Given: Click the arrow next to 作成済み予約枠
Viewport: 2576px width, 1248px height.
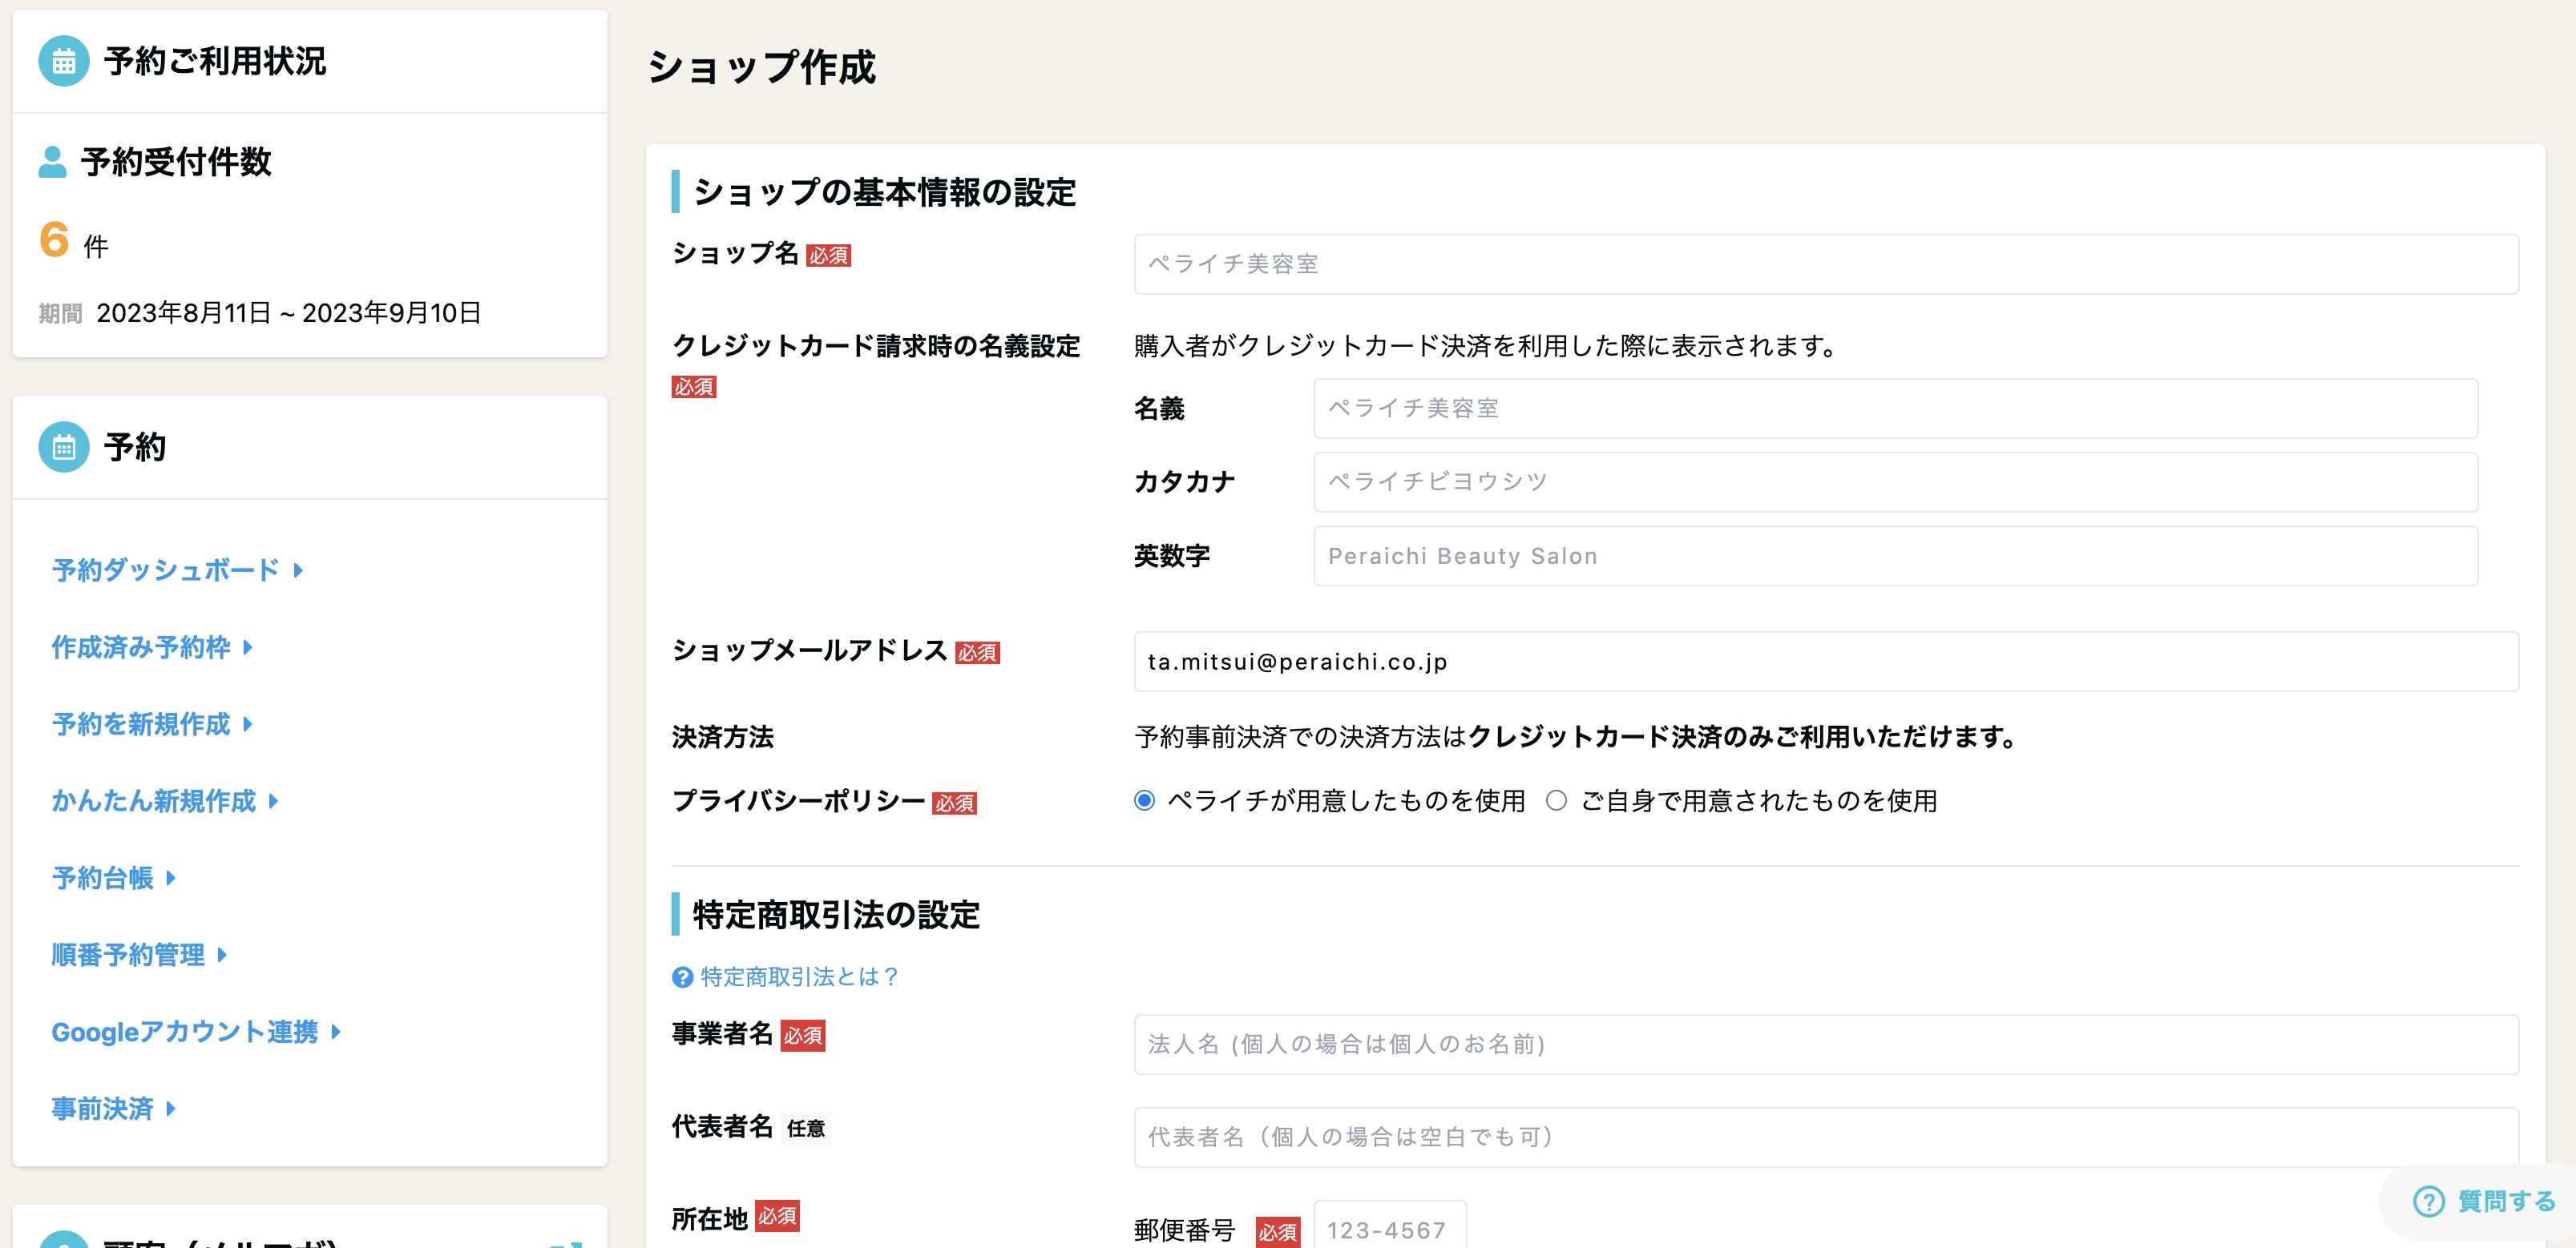Looking at the screenshot, I should pyautogui.click(x=248, y=647).
